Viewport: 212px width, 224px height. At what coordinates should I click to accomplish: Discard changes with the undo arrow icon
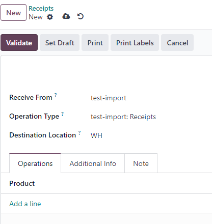pos(81,16)
